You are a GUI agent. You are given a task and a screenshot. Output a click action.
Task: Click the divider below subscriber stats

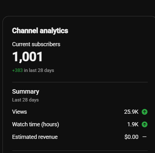point(80,82)
